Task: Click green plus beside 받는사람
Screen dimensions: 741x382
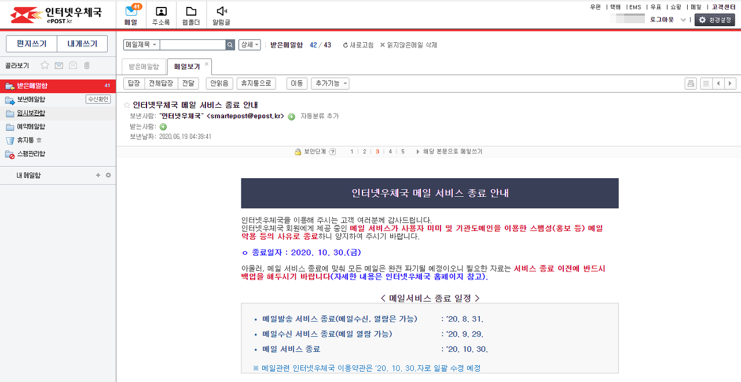Action: 163,127
